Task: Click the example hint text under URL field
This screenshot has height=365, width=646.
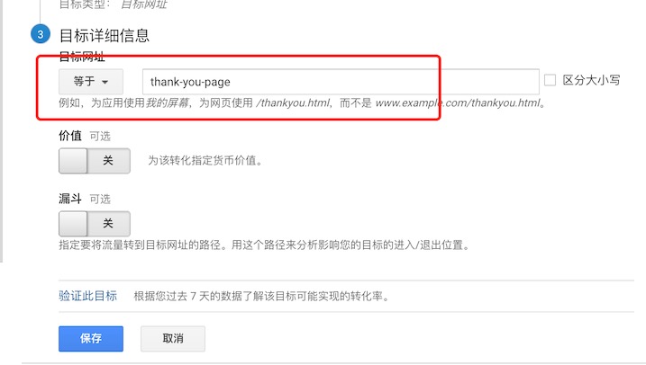Action: (x=303, y=102)
